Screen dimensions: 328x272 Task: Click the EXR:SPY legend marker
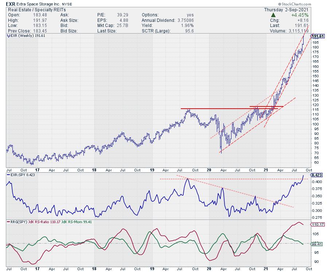click(x=9, y=176)
